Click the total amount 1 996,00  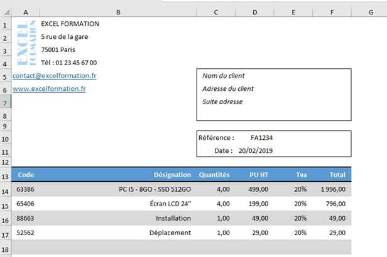332,189
